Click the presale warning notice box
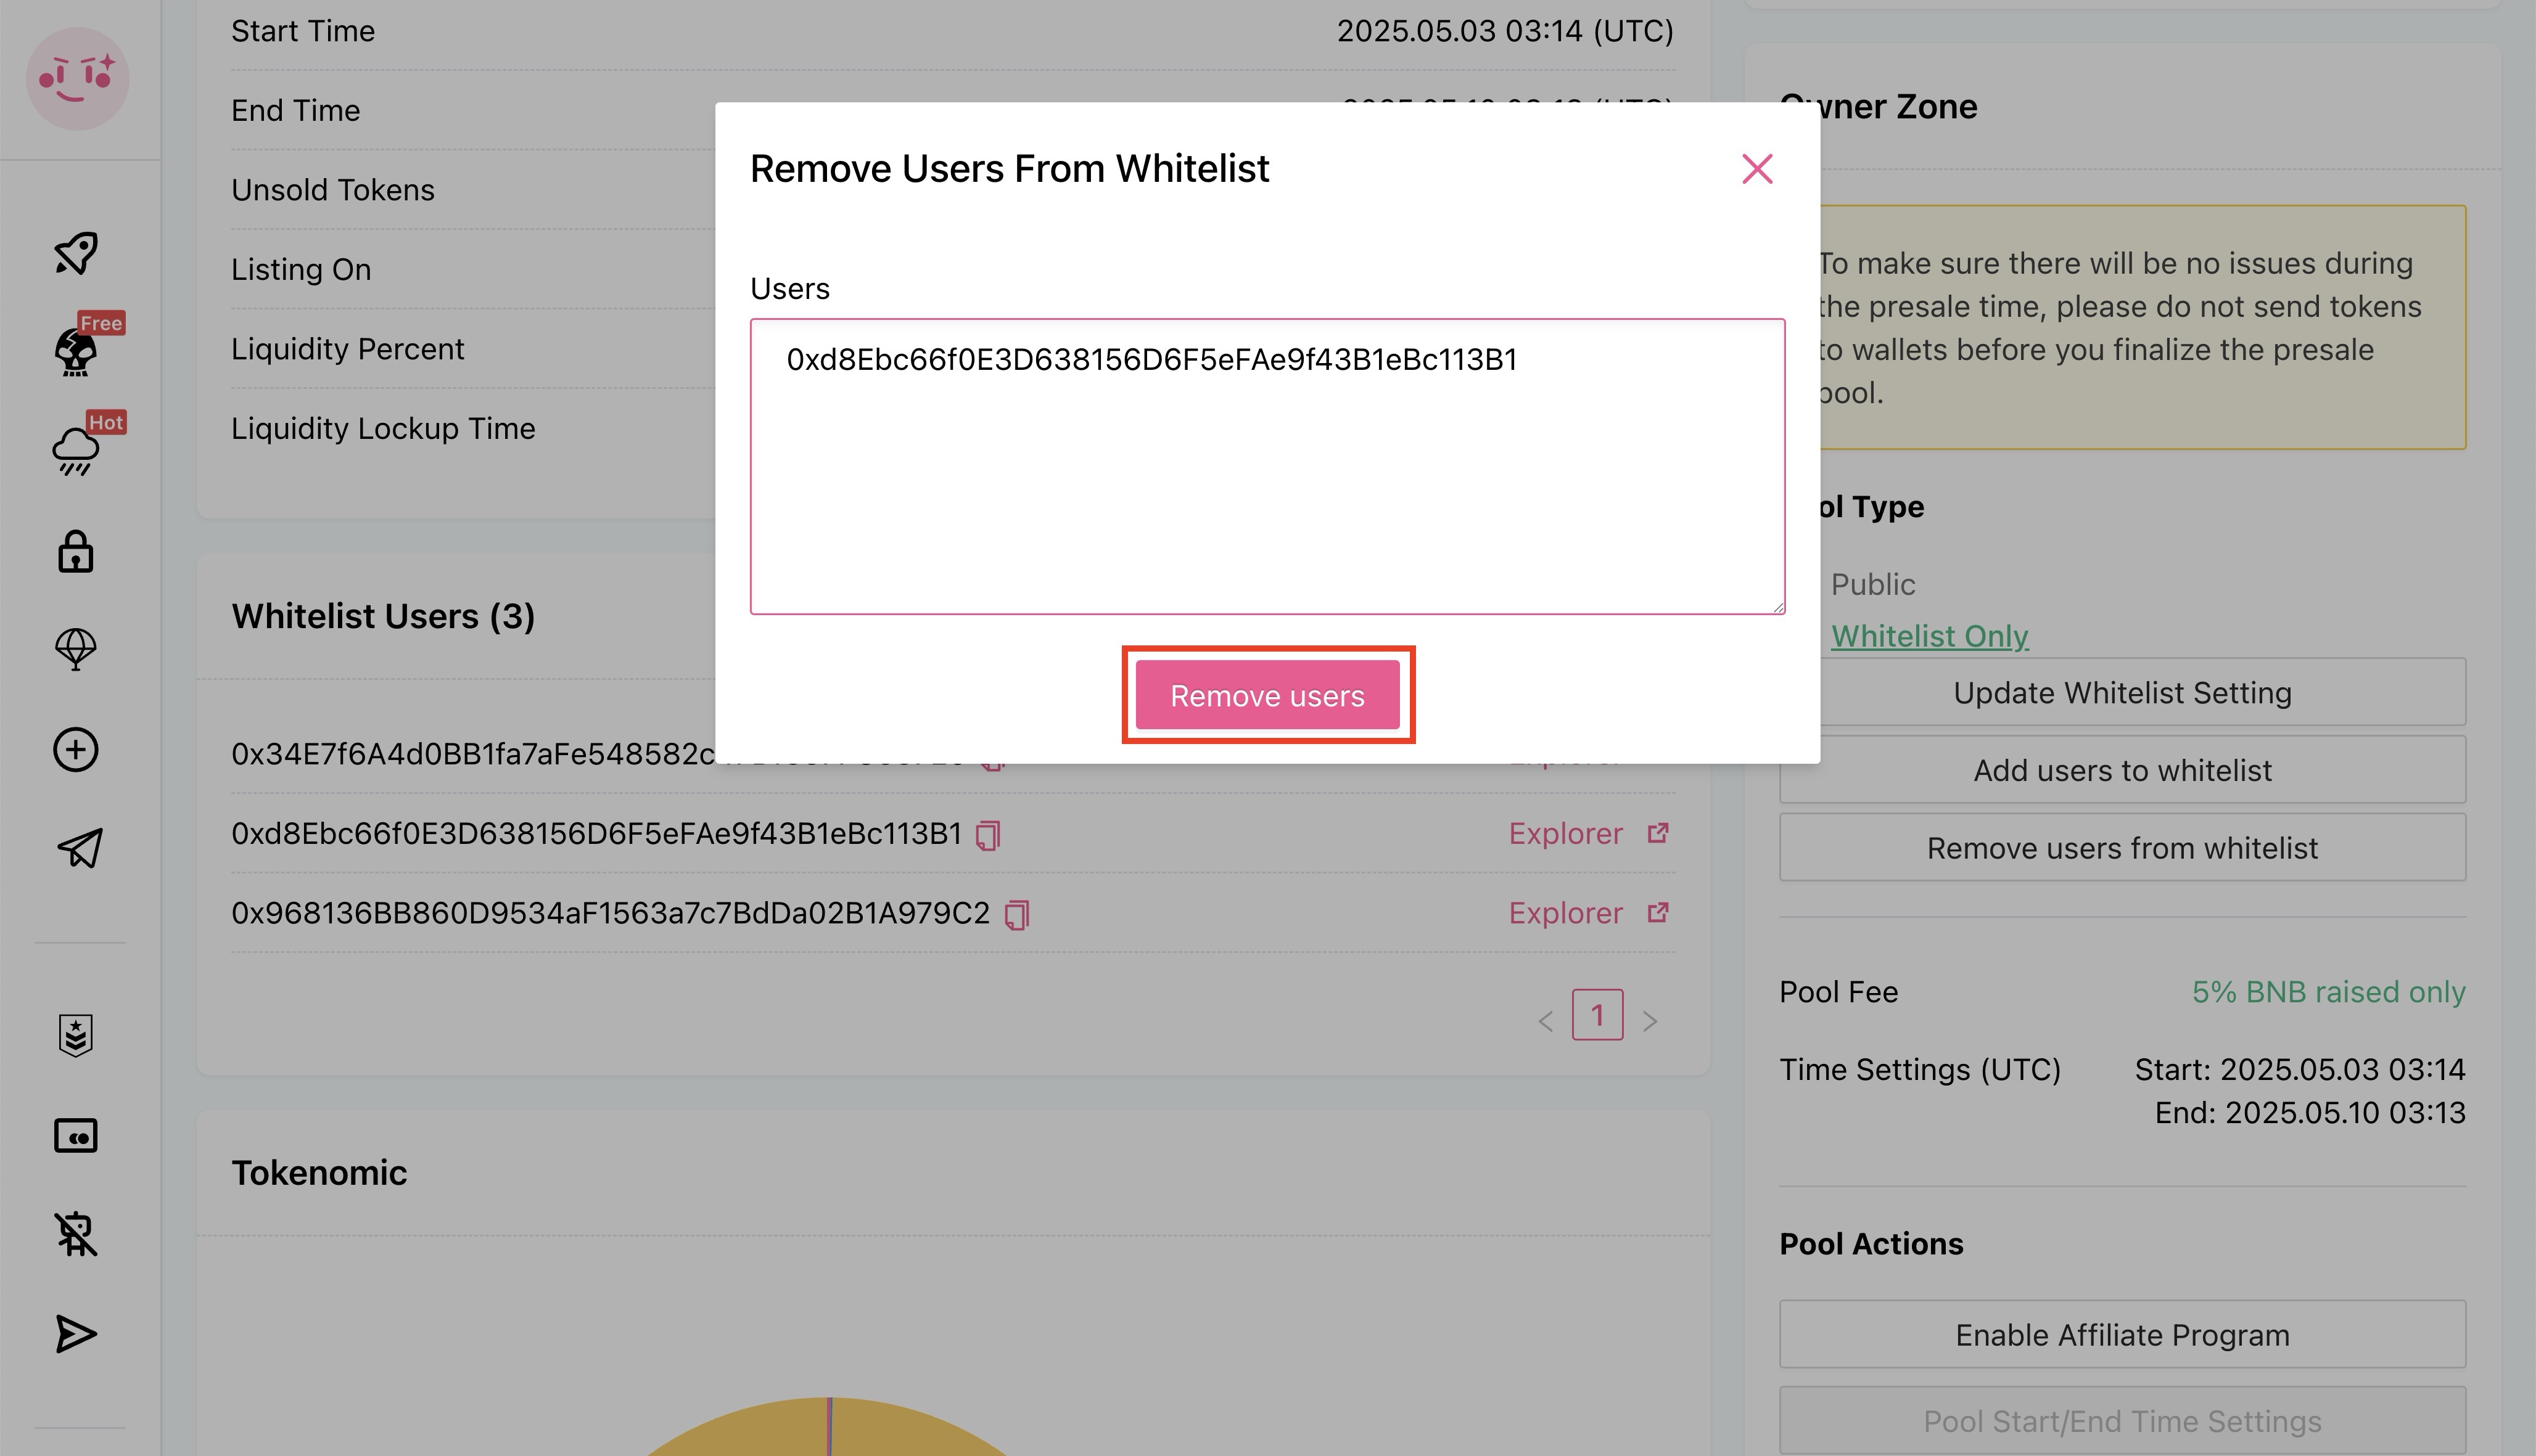The height and width of the screenshot is (1456, 2536). tap(2142, 328)
